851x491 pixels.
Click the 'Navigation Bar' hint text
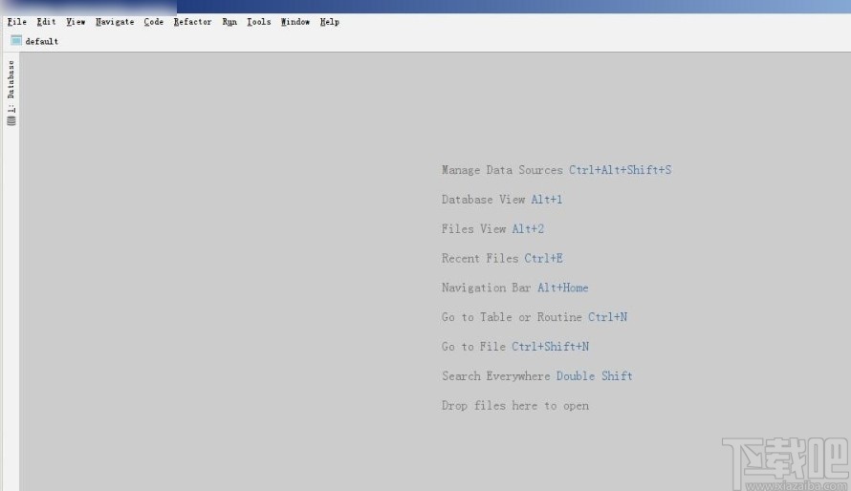point(486,288)
